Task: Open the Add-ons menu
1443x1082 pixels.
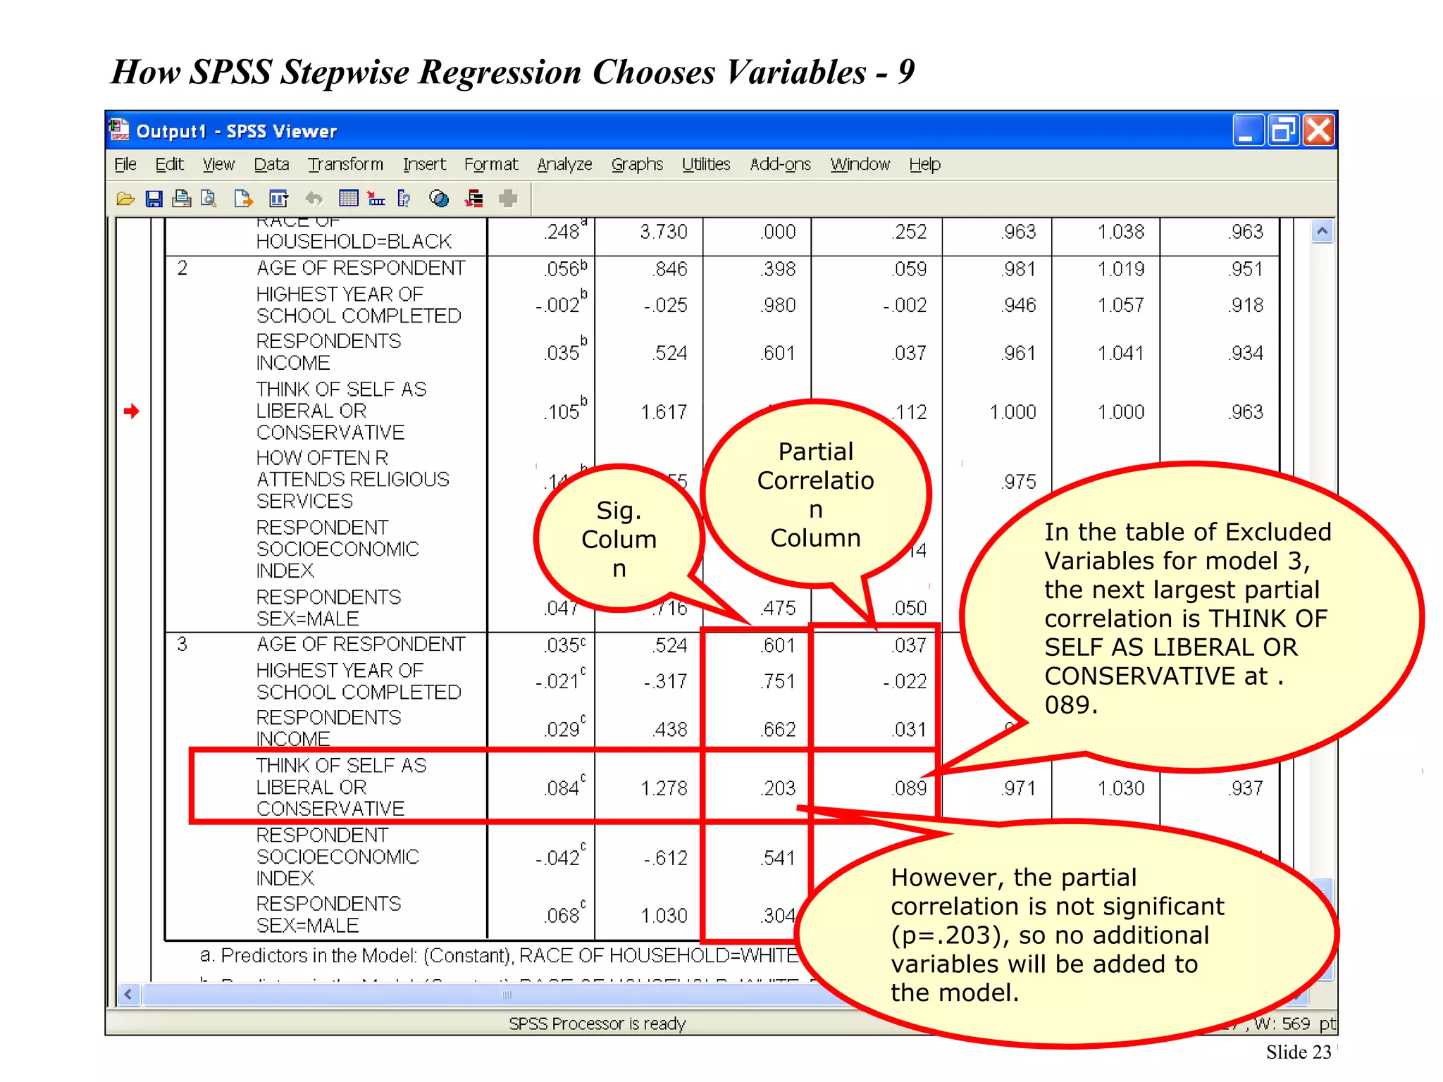Action: tap(780, 164)
